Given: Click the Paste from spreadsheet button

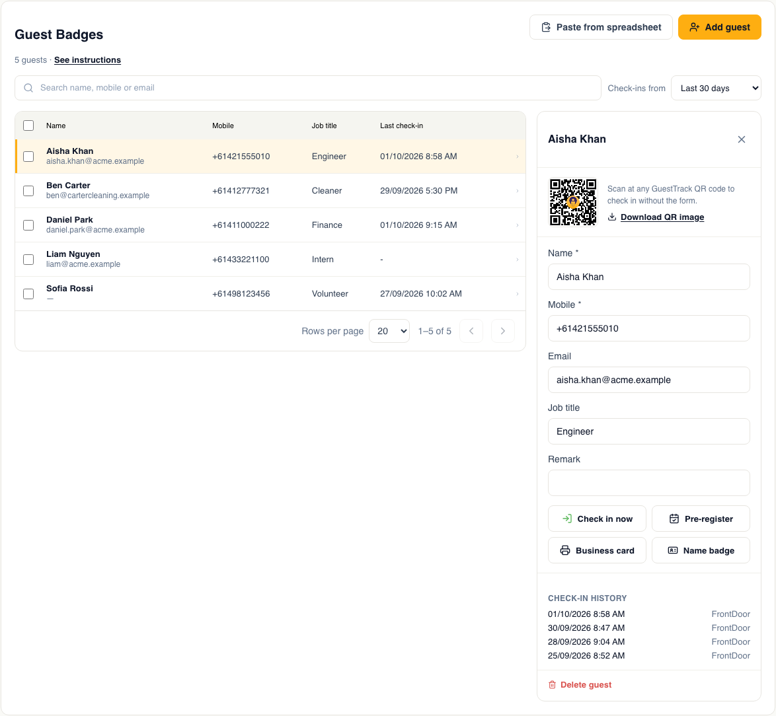Looking at the screenshot, I should 601,27.
